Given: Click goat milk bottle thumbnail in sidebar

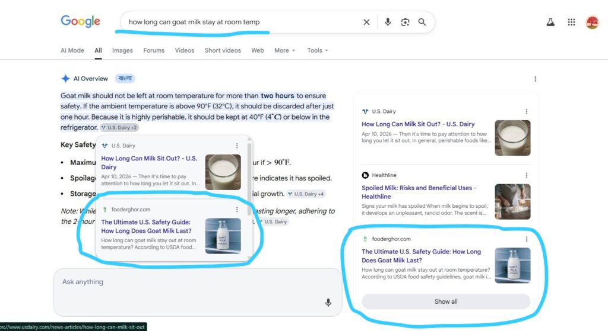Looking at the screenshot, I should [x=512, y=266].
